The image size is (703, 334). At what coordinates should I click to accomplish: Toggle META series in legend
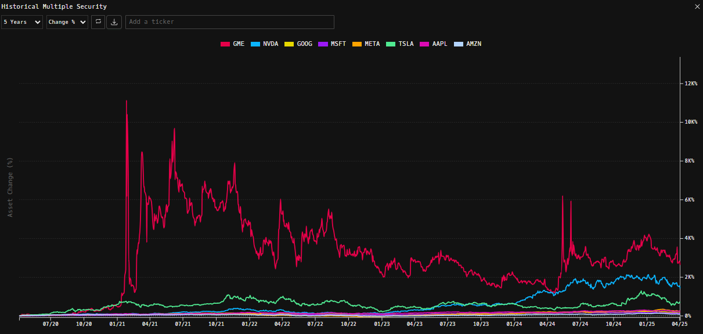tap(366, 44)
